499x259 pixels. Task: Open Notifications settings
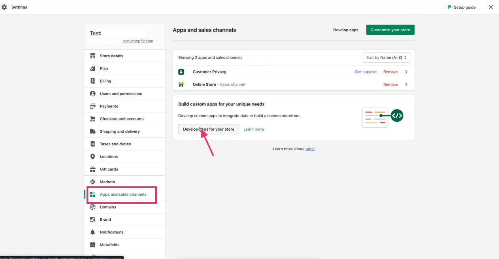[x=124, y=232]
